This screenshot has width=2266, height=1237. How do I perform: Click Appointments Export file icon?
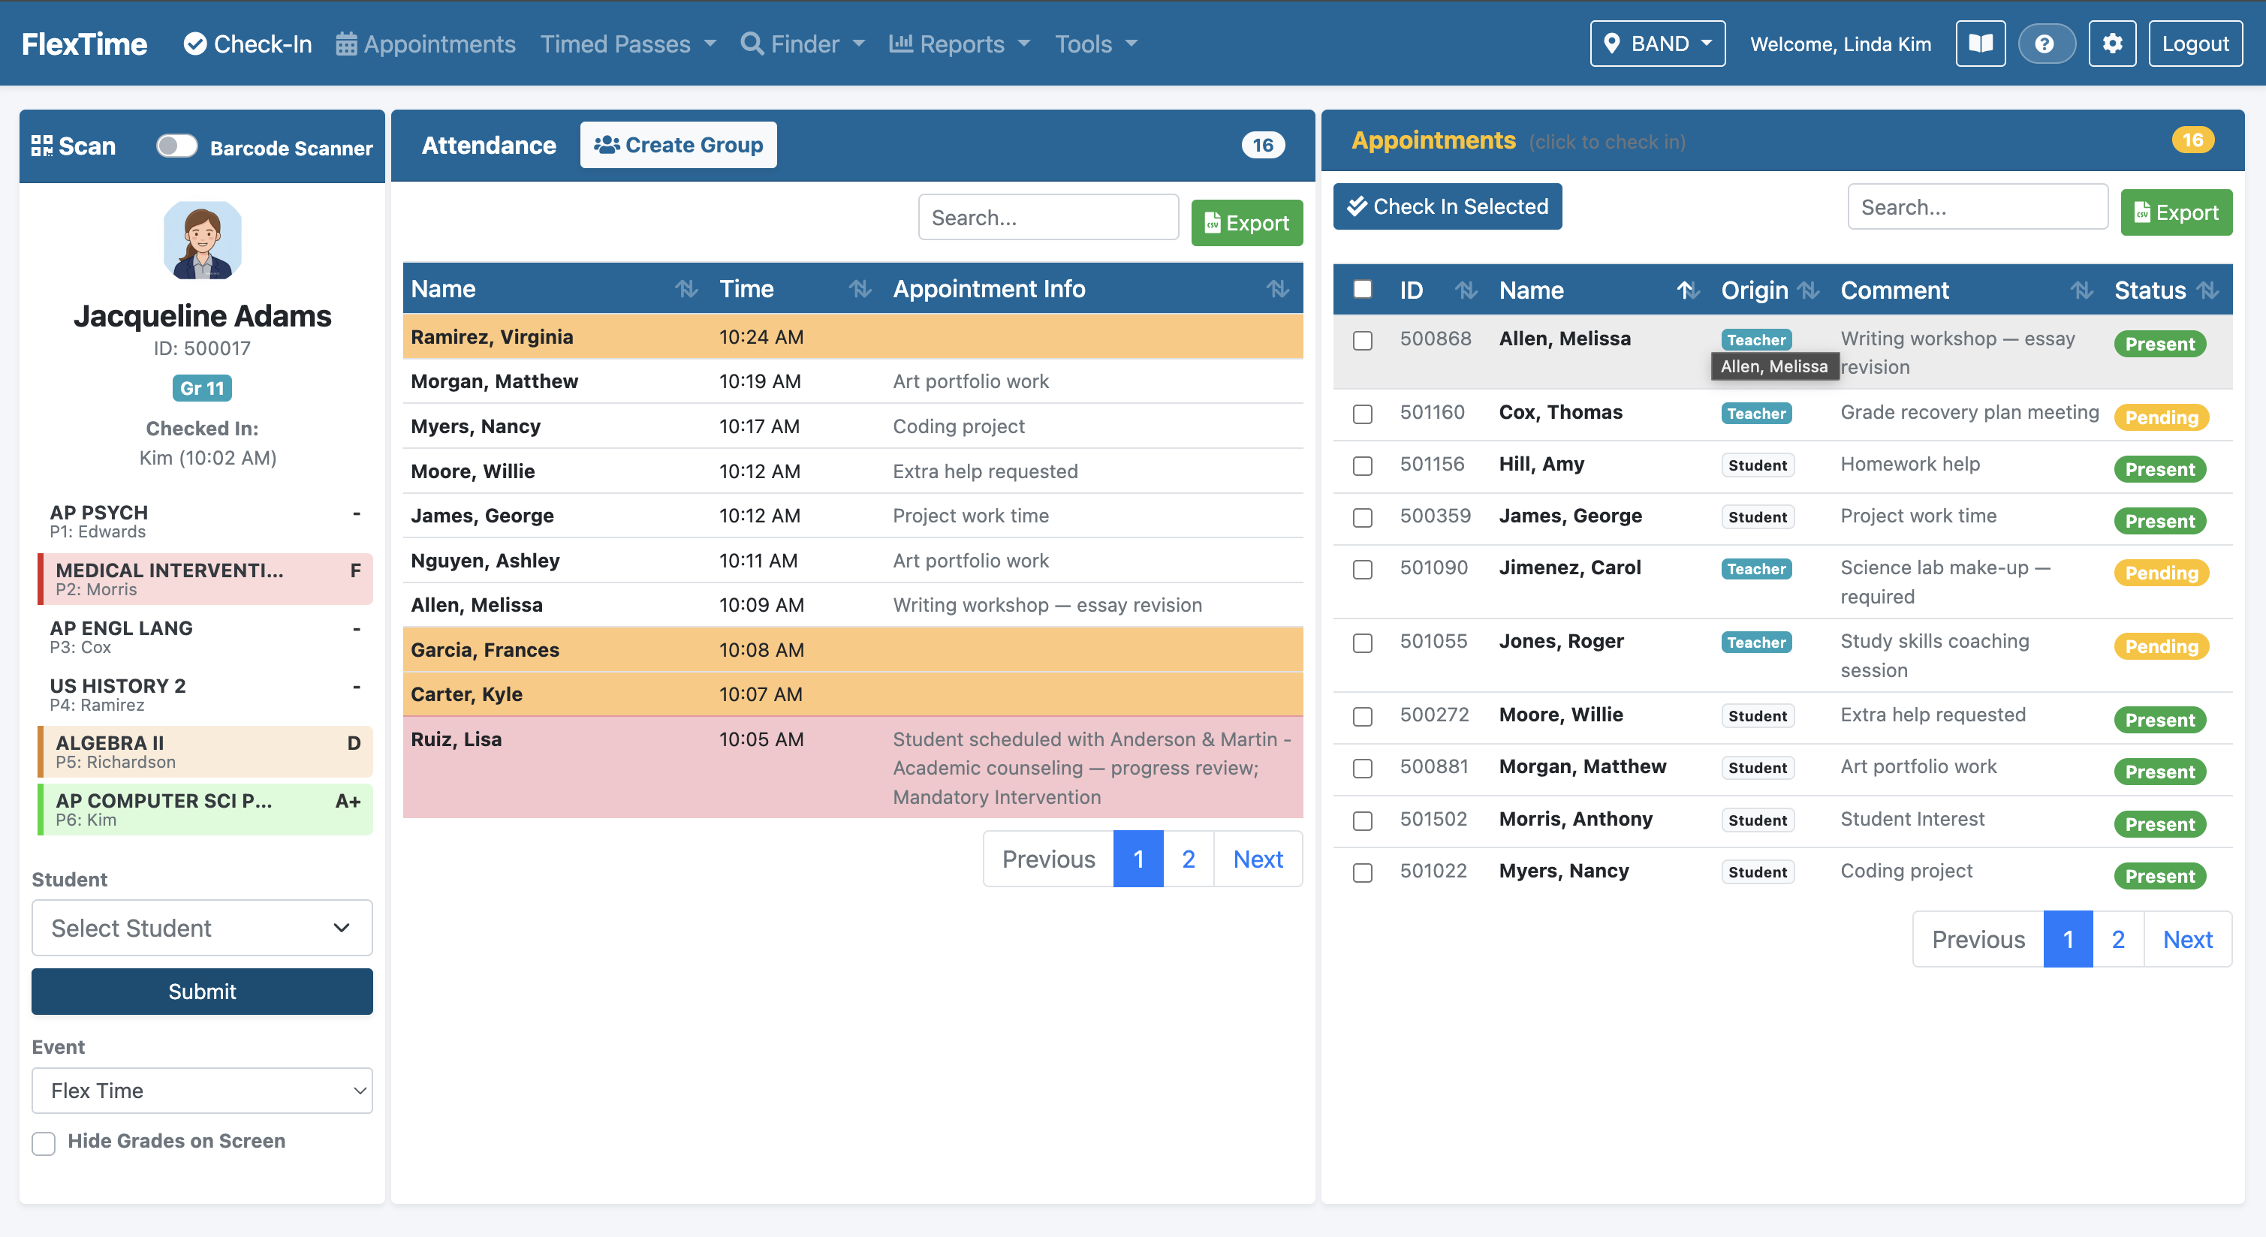click(2142, 212)
